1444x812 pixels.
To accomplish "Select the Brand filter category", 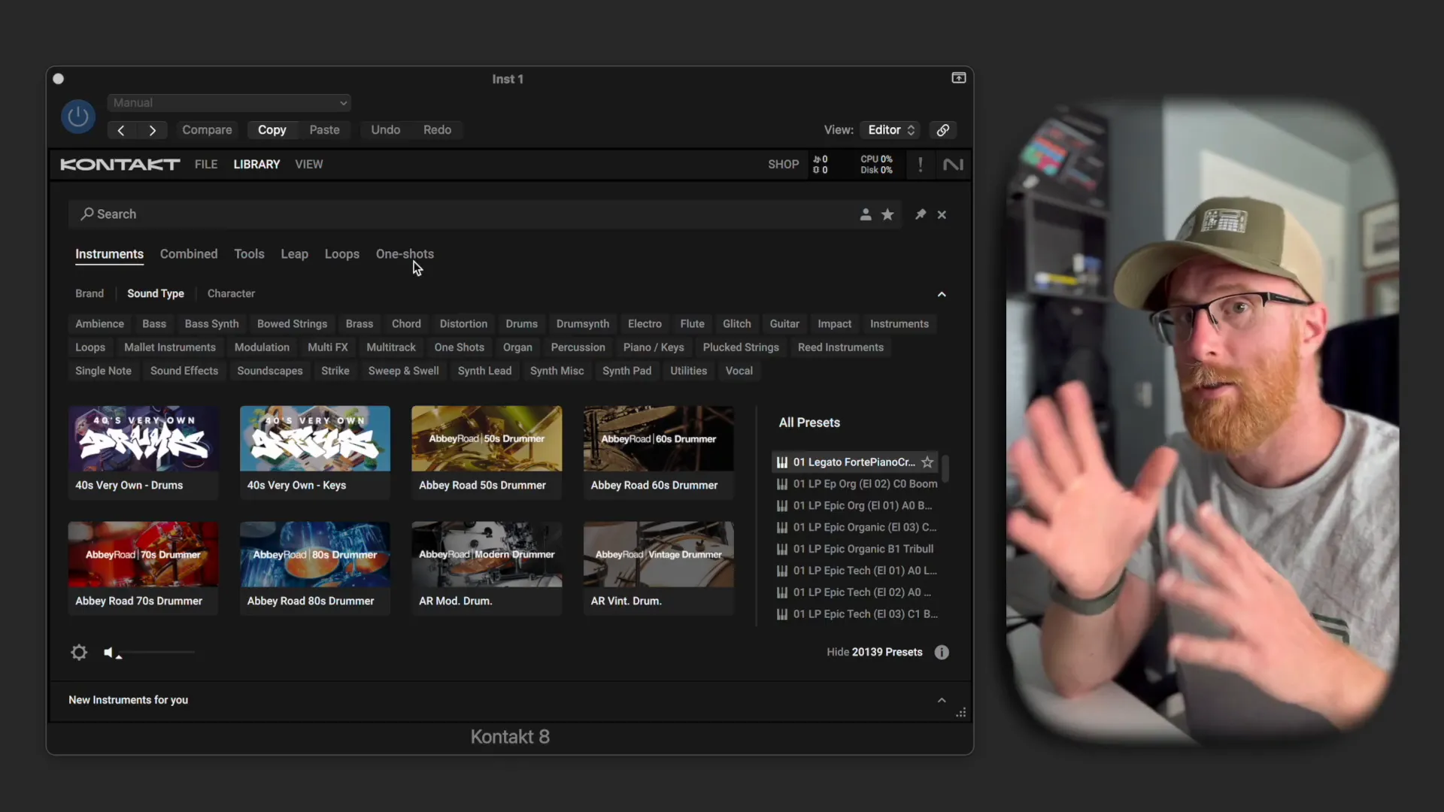I will (x=89, y=293).
